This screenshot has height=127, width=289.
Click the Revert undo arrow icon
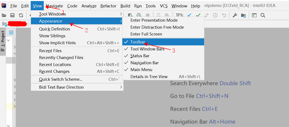click(224, 15)
